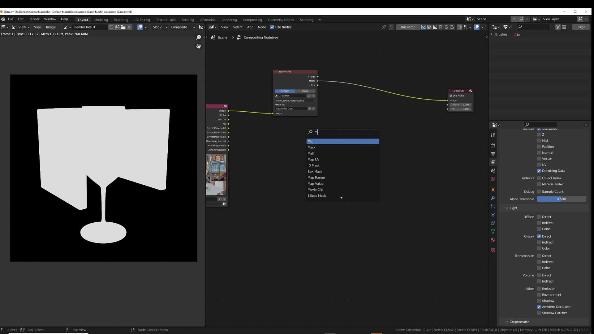The width and height of the screenshot is (594, 334).
Task: Toggle the Use Nodes checkbox
Action: point(272,27)
